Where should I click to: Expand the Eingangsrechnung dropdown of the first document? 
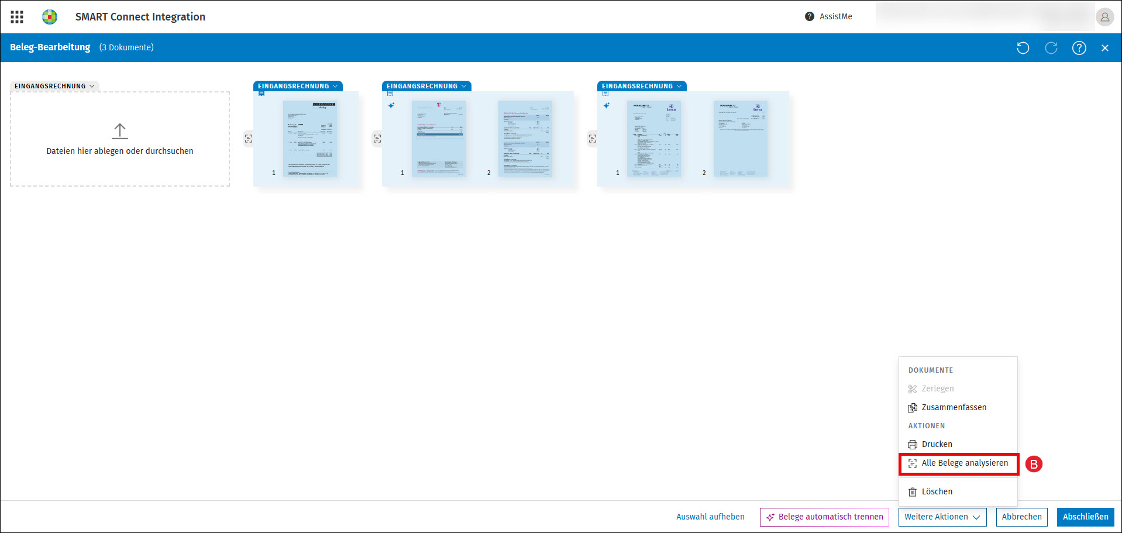(x=298, y=86)
